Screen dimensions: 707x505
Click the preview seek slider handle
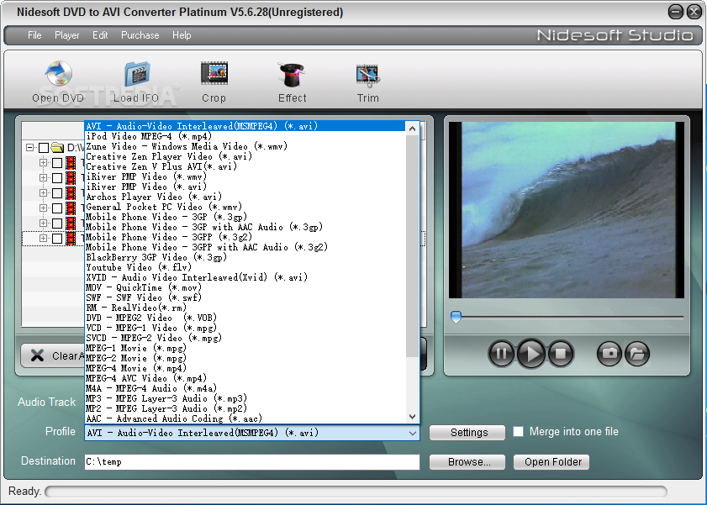click(456, 317)
